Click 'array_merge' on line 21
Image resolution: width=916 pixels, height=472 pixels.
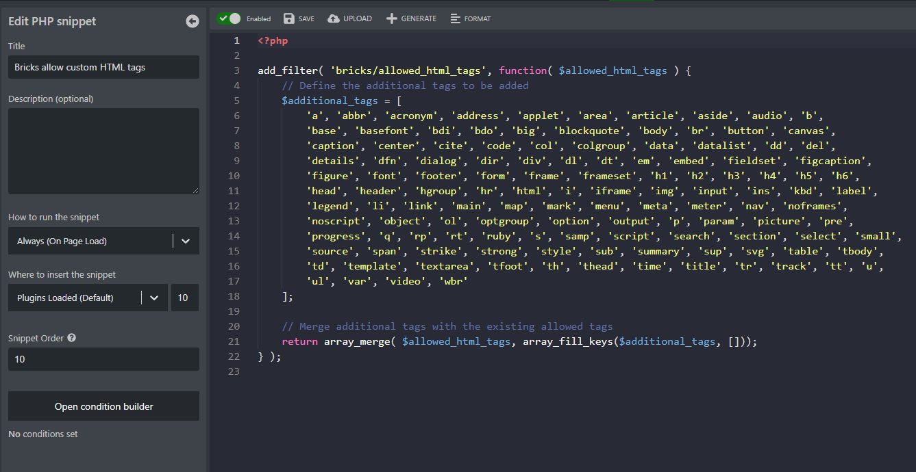point(357,341)
